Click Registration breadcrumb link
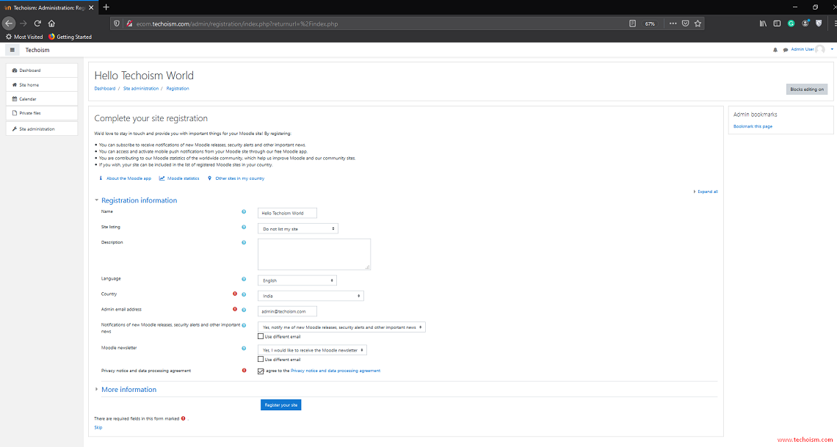837x447 pixels. pyautogui.click(x=178, y=89)
